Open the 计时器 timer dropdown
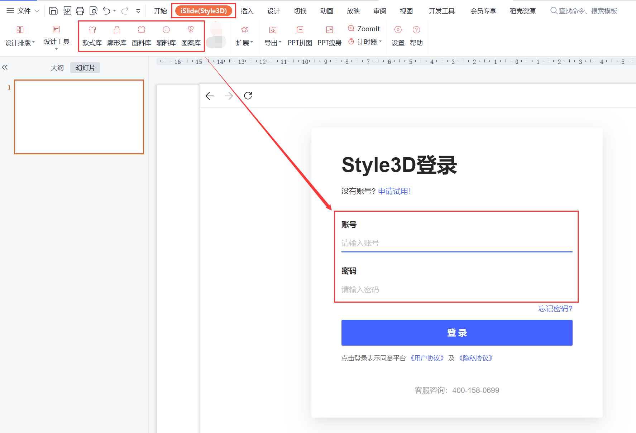 365,42
